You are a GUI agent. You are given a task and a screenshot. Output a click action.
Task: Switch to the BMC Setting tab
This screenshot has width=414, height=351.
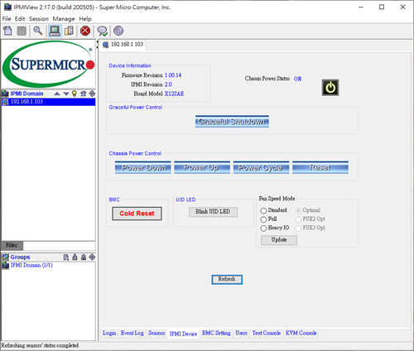pyautogui.click(x=216, y=333)
